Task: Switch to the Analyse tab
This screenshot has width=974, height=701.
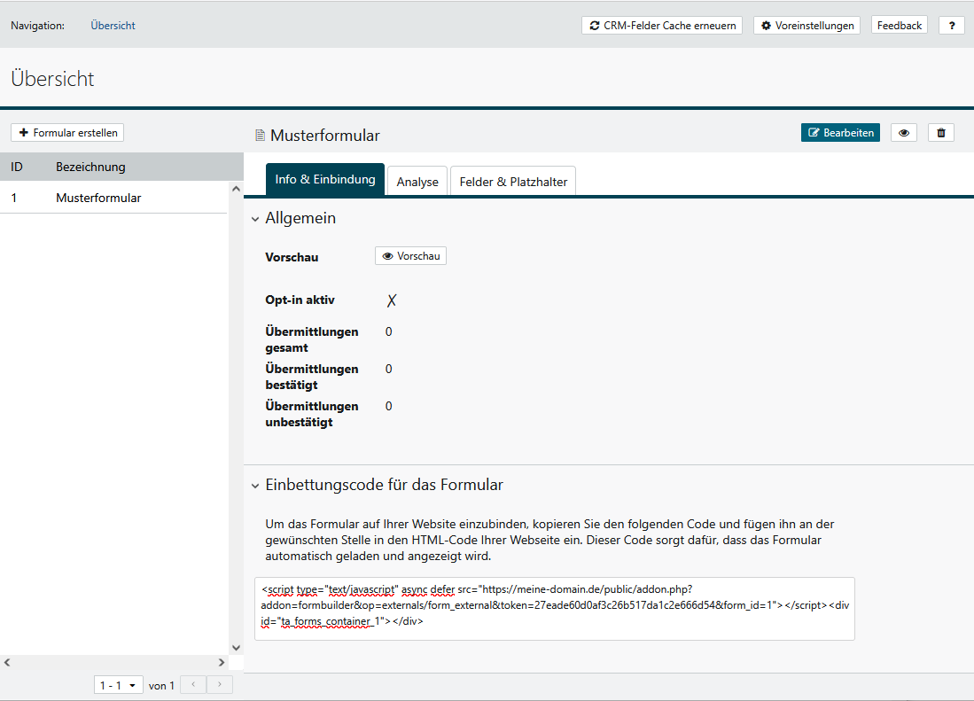Action: (417, 182)
